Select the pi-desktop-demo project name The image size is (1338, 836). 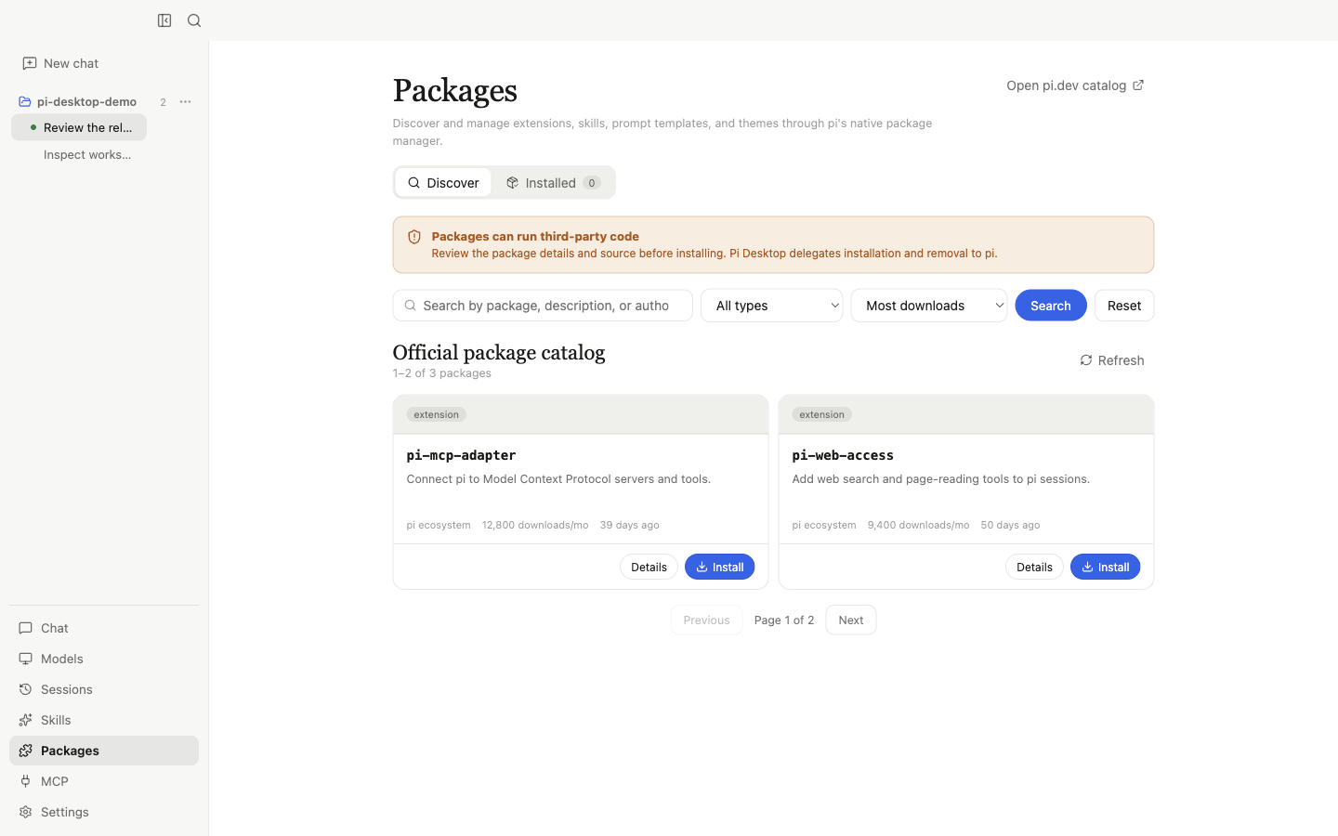tap(86, 102)
